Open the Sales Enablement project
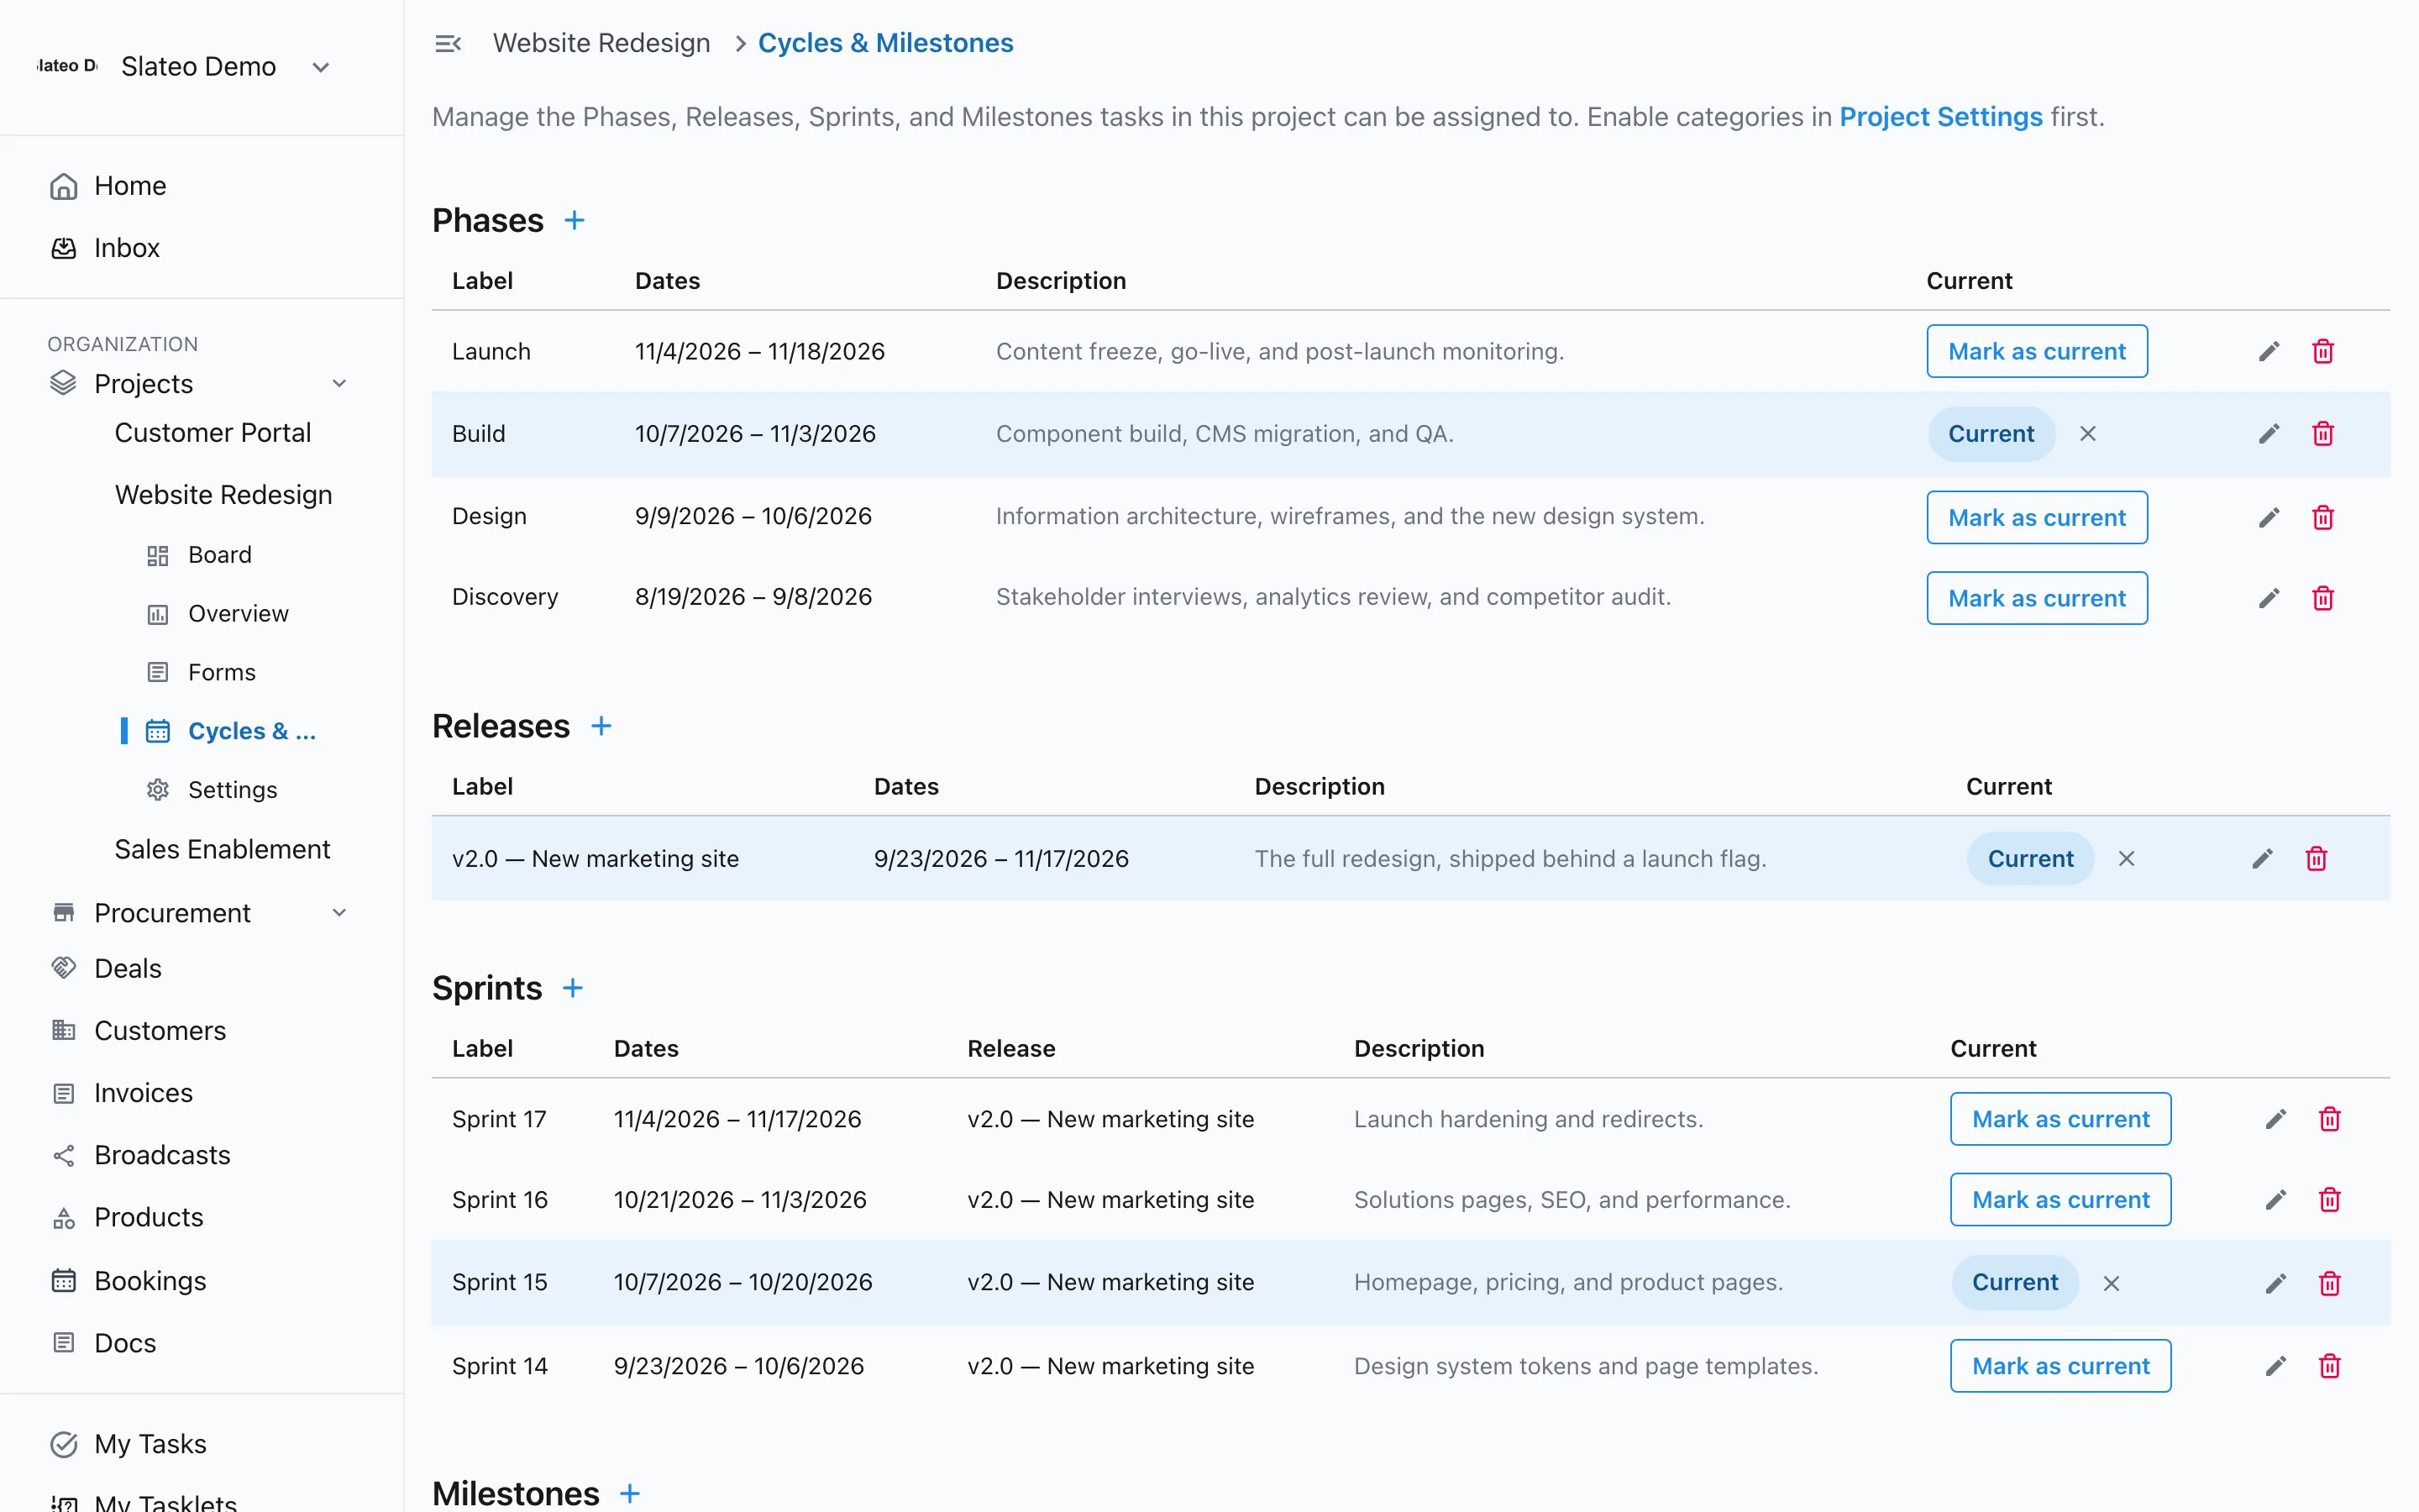Viewport: 2419px width, 1512px height. point(222,849)
